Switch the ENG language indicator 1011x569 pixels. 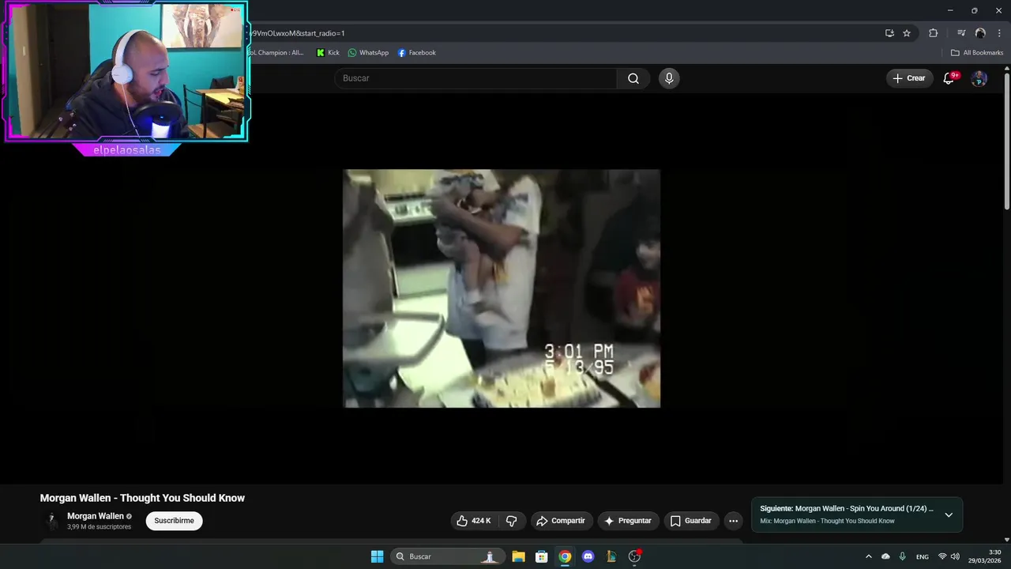coord(923,557)
